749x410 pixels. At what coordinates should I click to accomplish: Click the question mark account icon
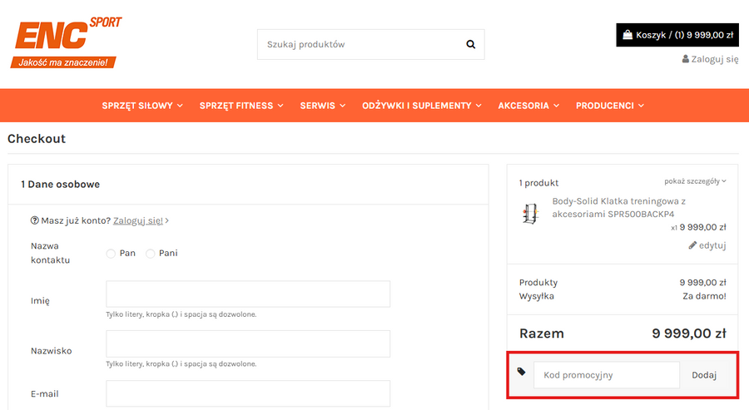(x=35, y=221)
